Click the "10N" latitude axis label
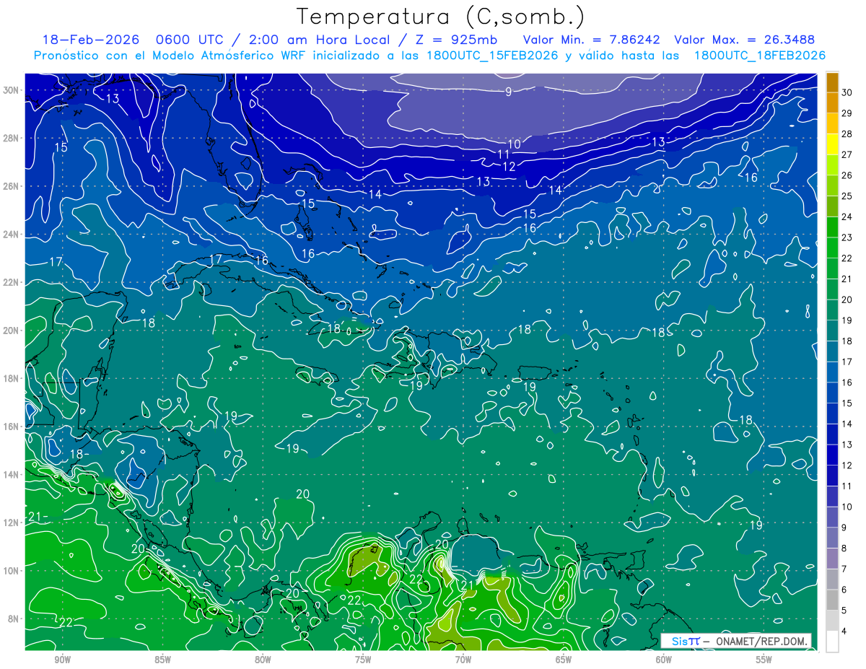Screen dimensions: 866x669 pos(11,570)
